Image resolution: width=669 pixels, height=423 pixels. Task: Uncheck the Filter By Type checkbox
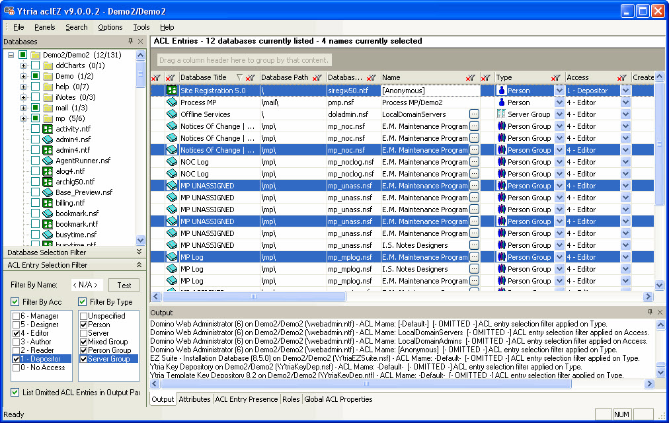click(83, 302)
